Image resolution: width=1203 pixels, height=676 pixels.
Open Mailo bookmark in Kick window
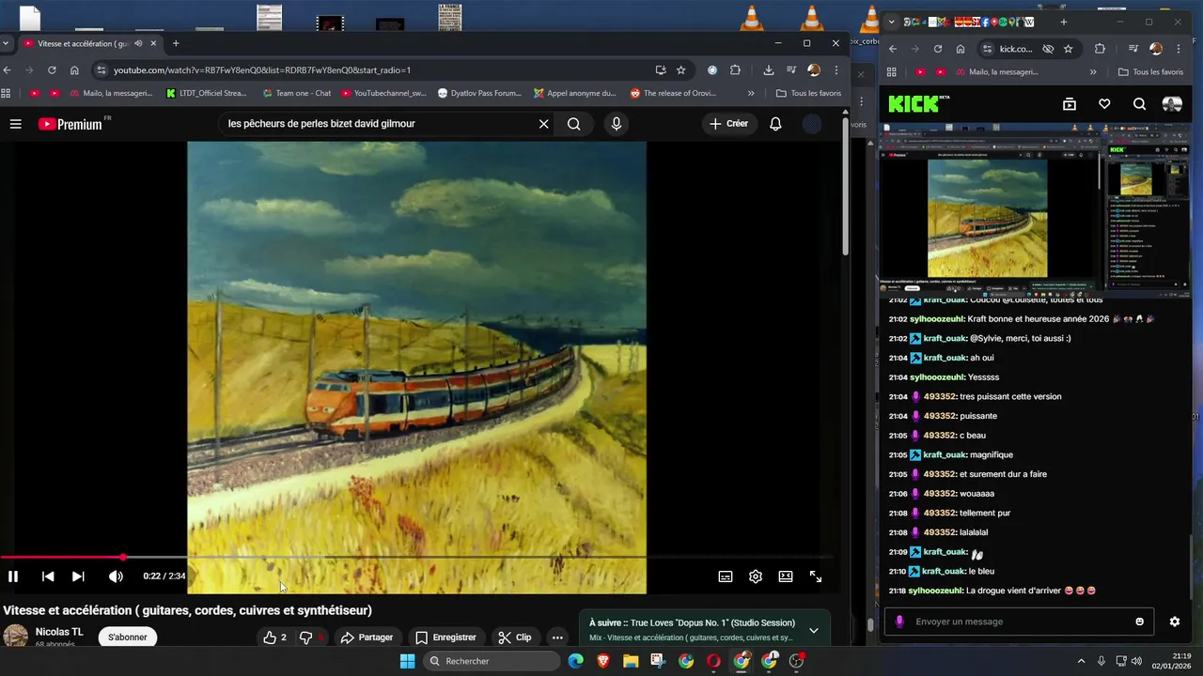point(996,72)
